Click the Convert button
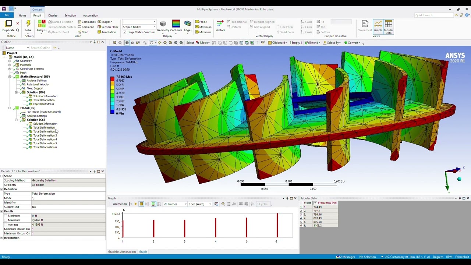 (x=352, y=43)
